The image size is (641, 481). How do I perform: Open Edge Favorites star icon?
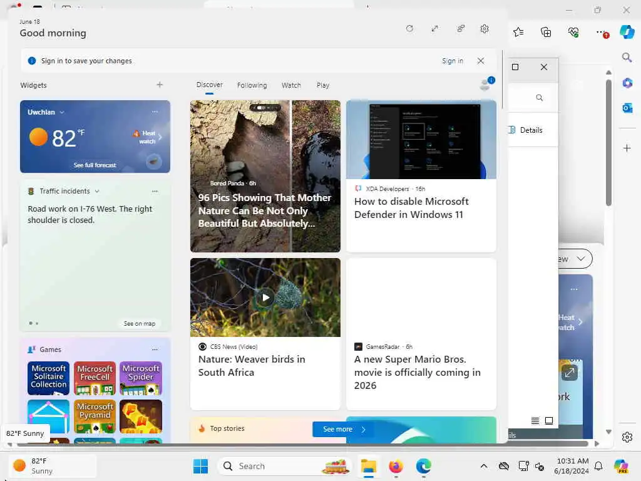[x=518, y=32]
